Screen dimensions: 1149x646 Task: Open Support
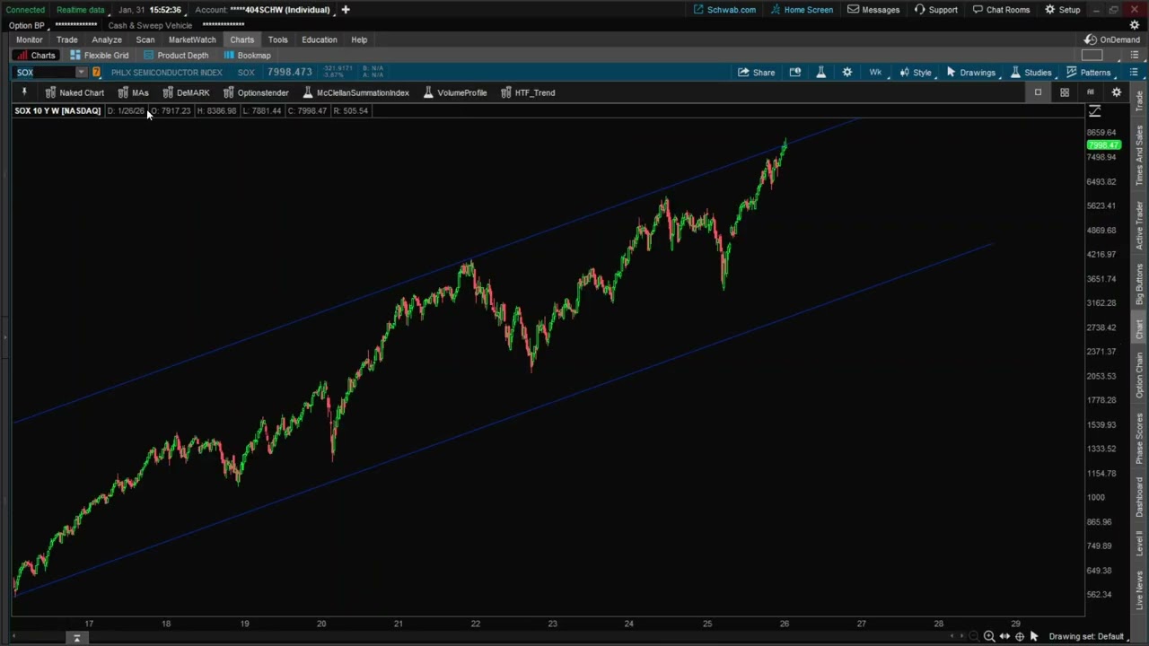[x=936, y=10]
